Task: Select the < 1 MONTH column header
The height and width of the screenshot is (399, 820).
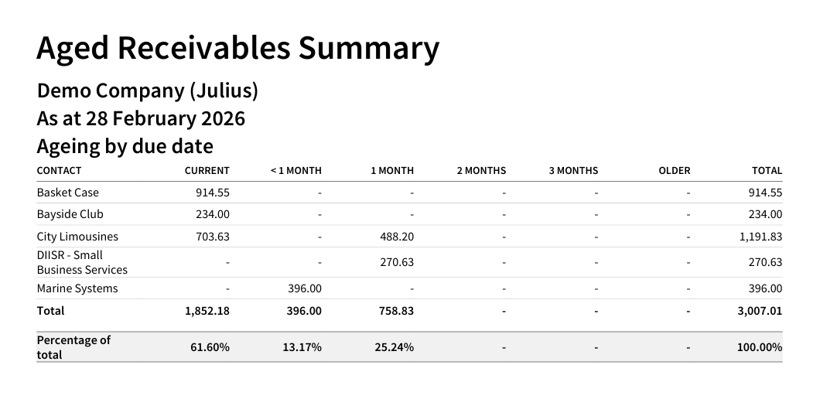Action: coord(296,170)
